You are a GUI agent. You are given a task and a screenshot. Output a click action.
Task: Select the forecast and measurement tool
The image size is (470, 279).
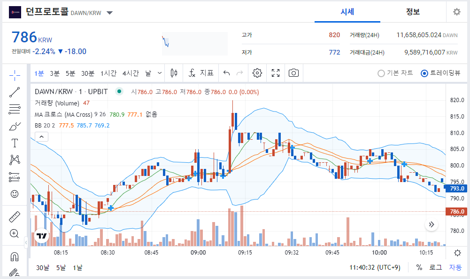(x=15, y=177)
